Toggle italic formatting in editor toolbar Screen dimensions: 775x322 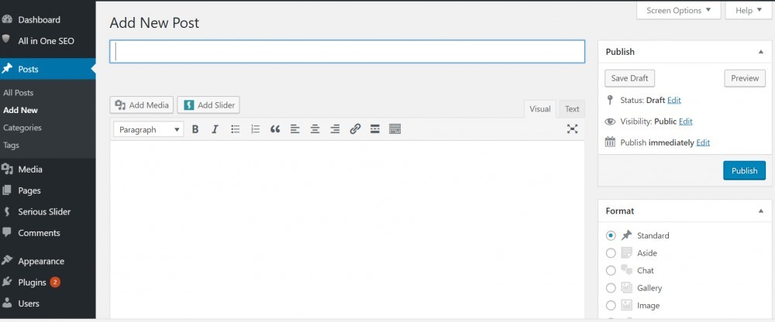tap(215, 129)
